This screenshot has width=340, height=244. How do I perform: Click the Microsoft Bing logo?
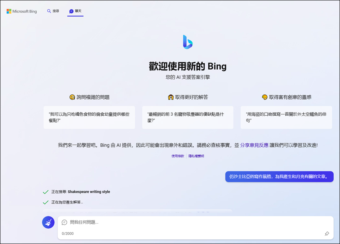click(22, 11)
